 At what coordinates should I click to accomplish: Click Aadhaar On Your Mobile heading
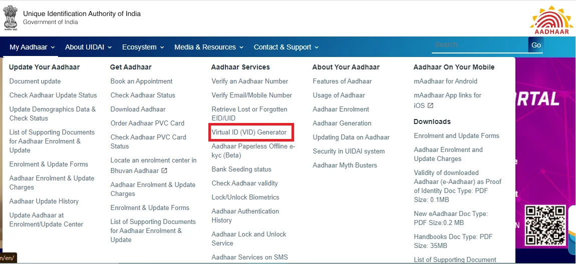click(x=454, y=67)
